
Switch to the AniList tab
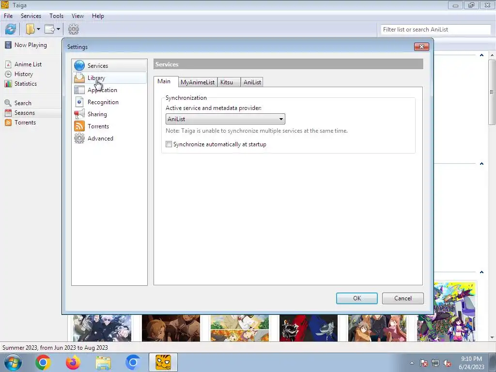pyautogui.click(x=252, y=82)
